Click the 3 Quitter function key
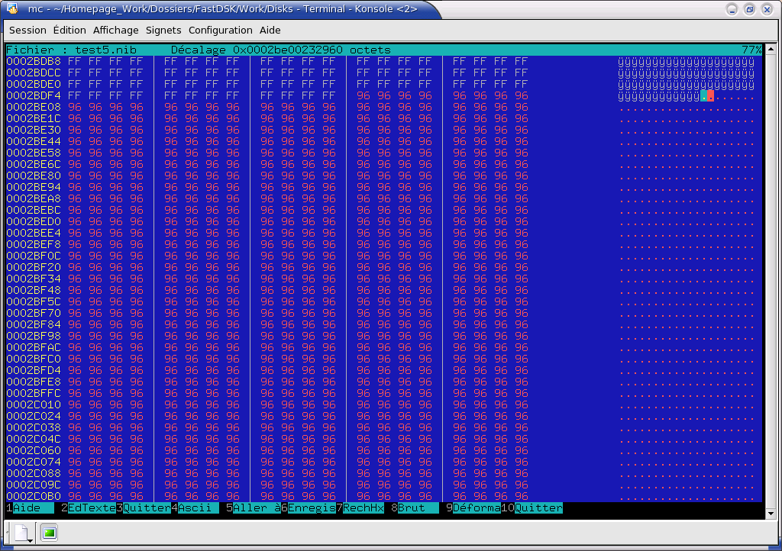Viewport: 782px width, 551px height. point(144,507)
